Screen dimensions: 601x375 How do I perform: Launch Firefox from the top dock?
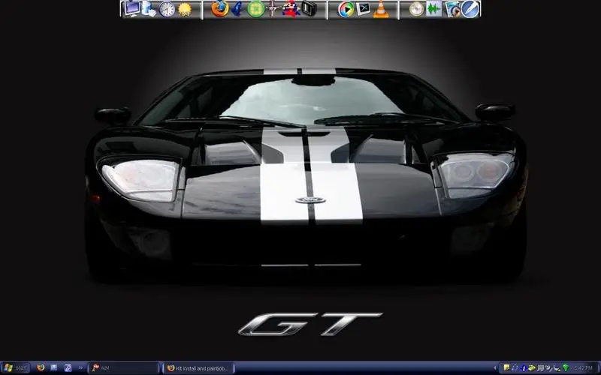[219, 9]
